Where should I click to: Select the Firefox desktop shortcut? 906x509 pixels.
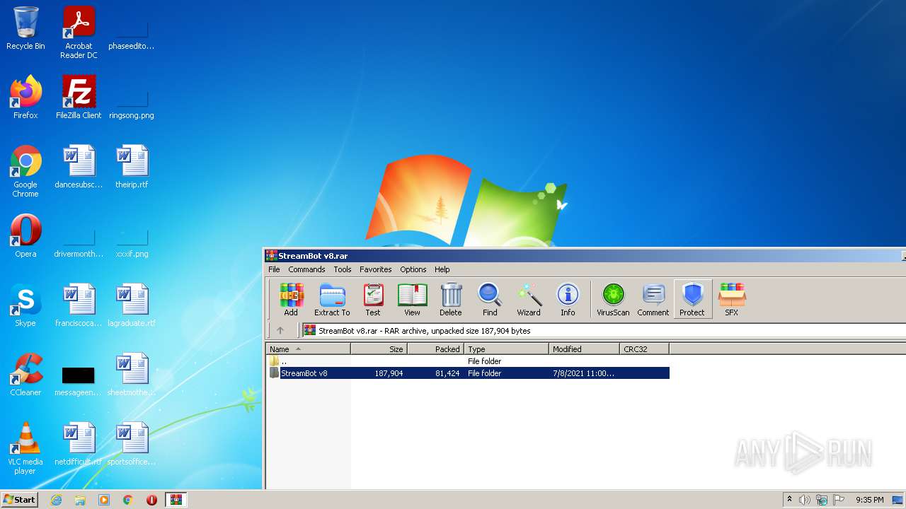(25, 97)
